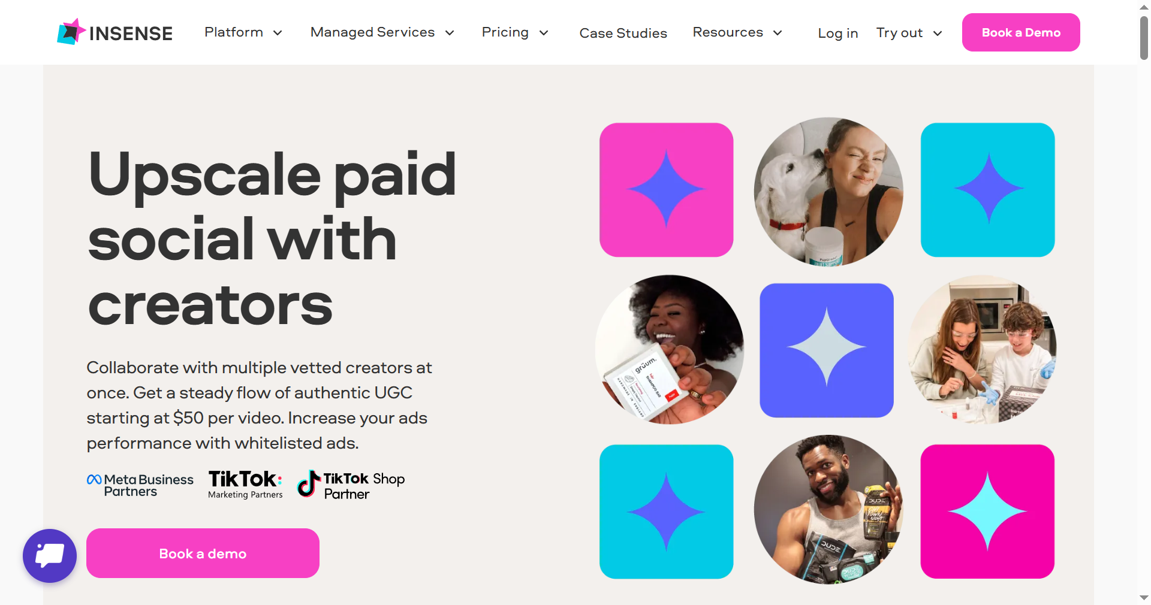Click the Meta Business Partners logo
The width and height of the screenshot is (1151, 605).
coord(140,485)
